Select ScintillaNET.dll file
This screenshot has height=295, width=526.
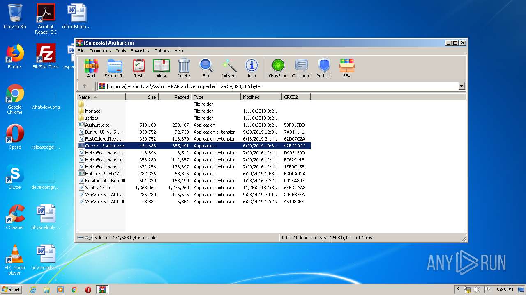(x=193, y=188)
